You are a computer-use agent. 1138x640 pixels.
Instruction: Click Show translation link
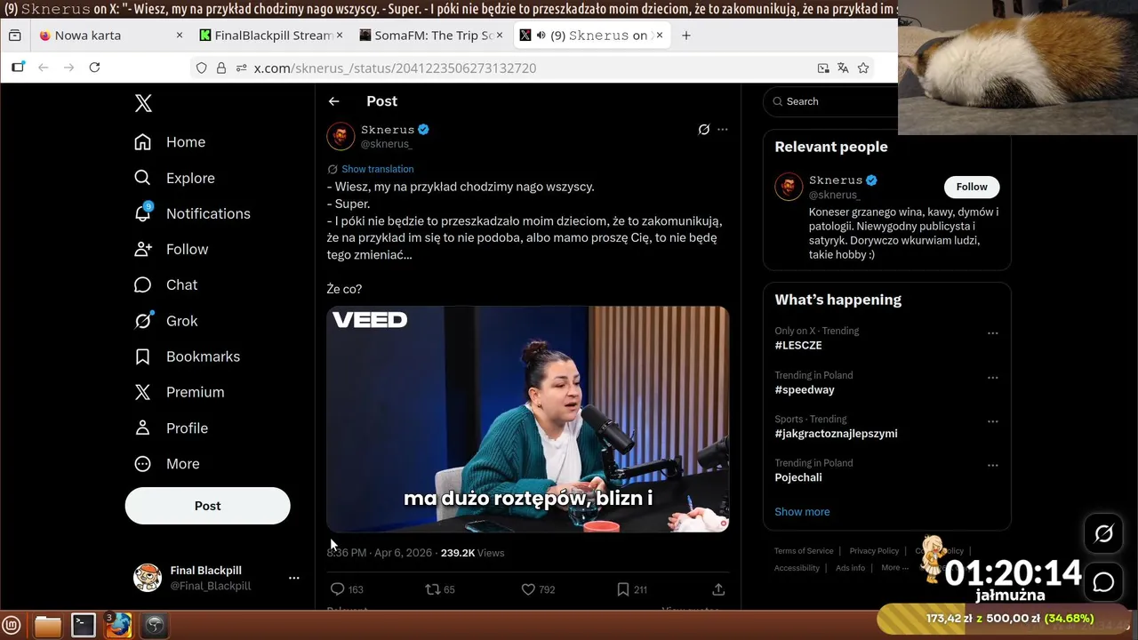(x=377, y=169)
